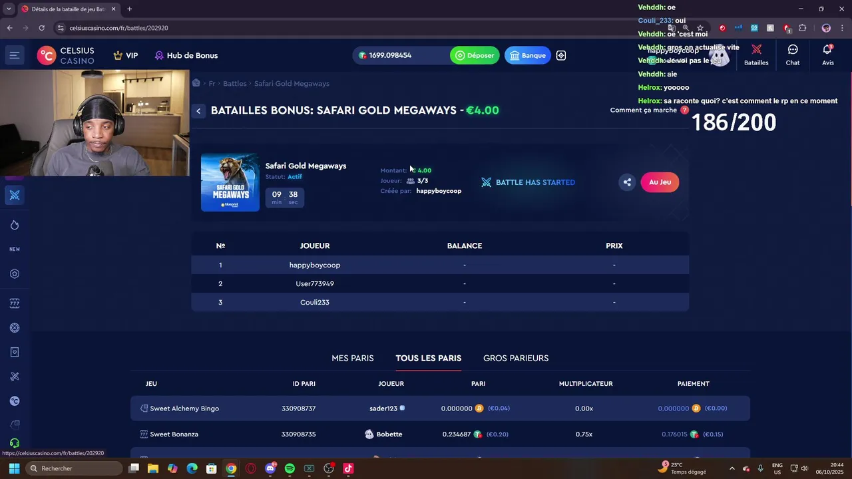Open the tab search dropdown arrow
Screen dimensions: 852x479
(9, 9)
